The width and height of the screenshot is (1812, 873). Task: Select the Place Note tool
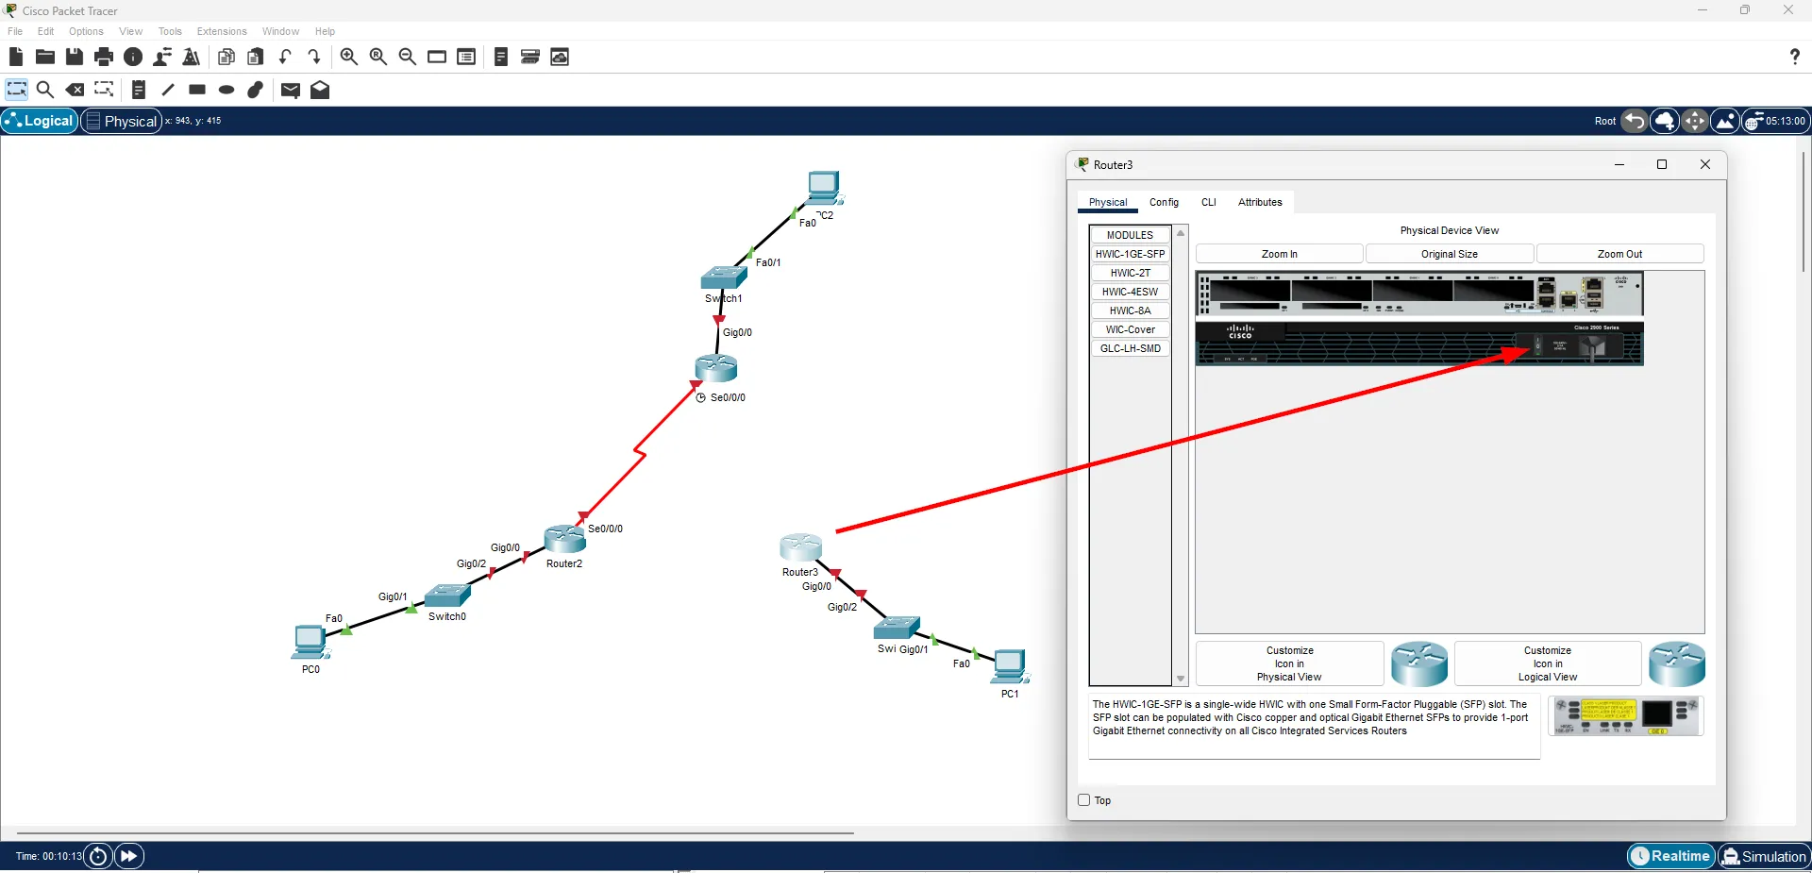[x=139, y=90]
